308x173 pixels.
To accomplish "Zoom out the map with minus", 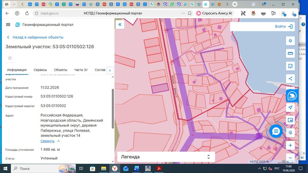I will point(290,158).
